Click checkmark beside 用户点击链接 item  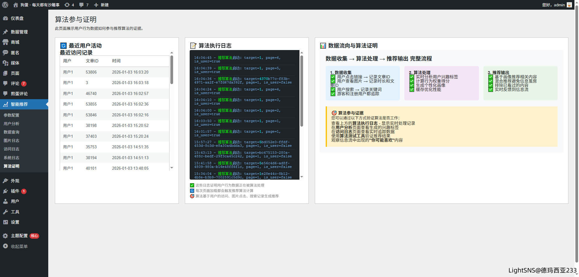tap(333, 77)
